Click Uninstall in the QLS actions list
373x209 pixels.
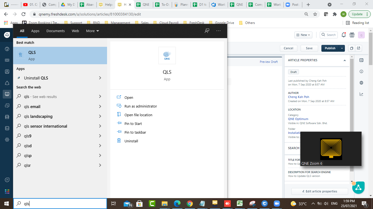pos(131,141)
